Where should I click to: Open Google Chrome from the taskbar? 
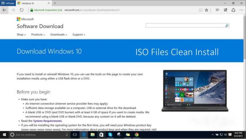point(136,135)
